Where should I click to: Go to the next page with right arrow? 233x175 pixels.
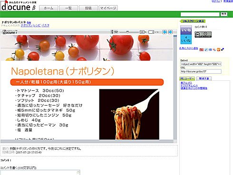click(170, 32)
